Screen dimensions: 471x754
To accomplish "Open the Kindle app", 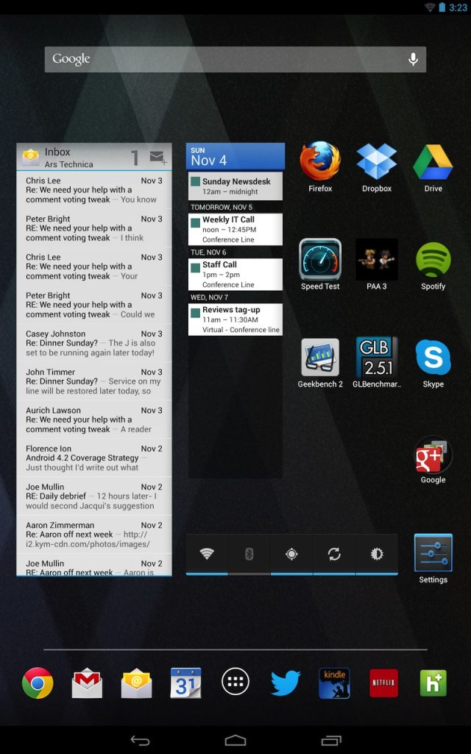I will tap(335, 683).
